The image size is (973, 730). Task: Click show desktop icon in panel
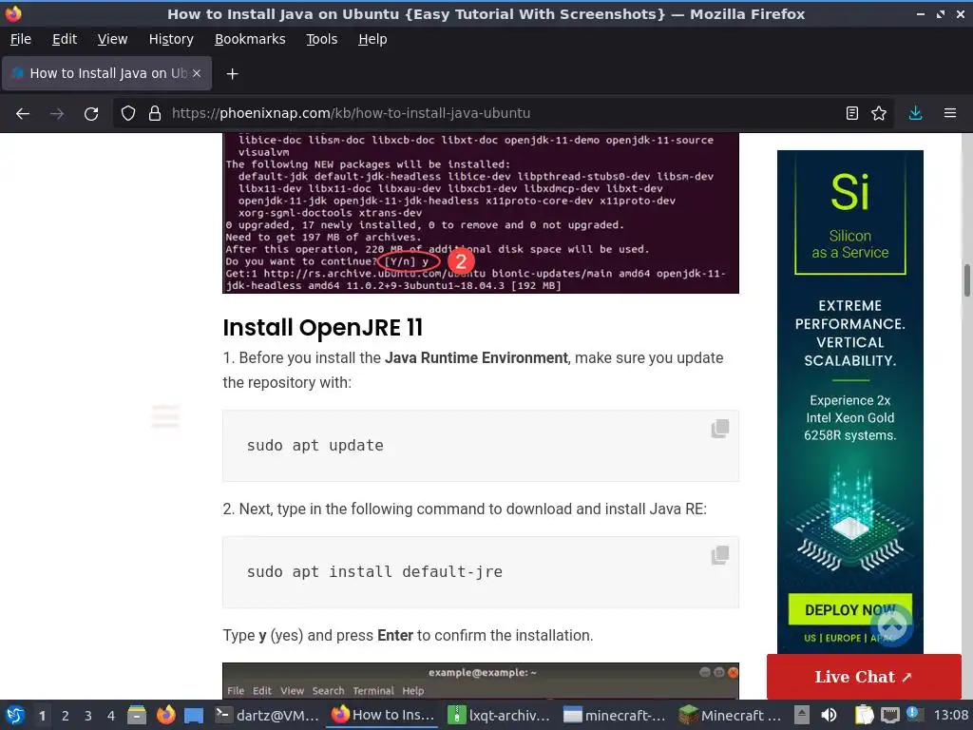click(x=194, y=715)
